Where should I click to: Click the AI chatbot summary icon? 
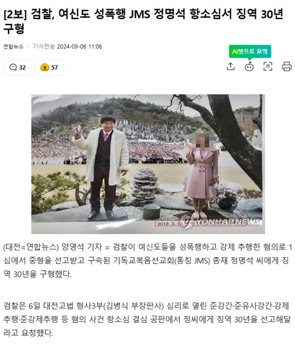[249, 66]
